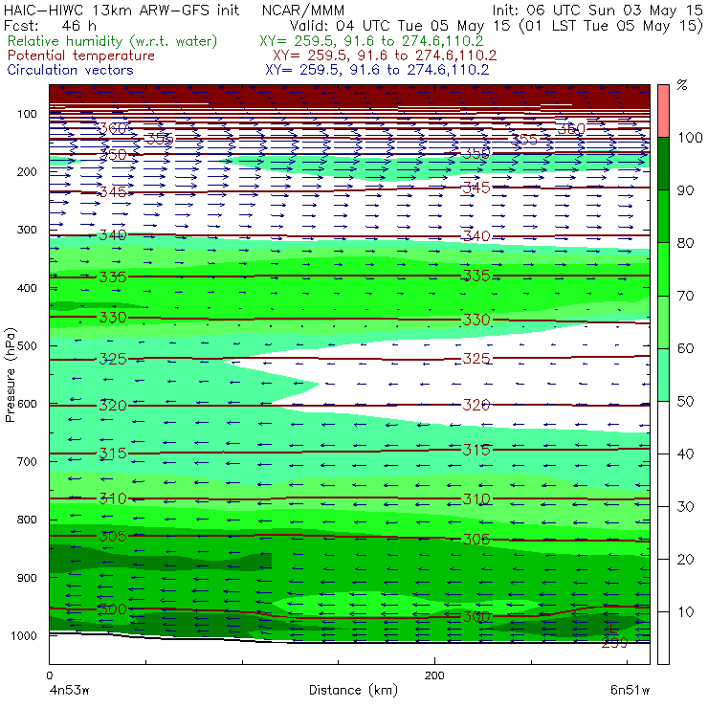The width and height of the screenshot is (708, 708).
Task: Click the 400 hPa pressure tick label
Action: pyautogui.click(x=27, y=288)
